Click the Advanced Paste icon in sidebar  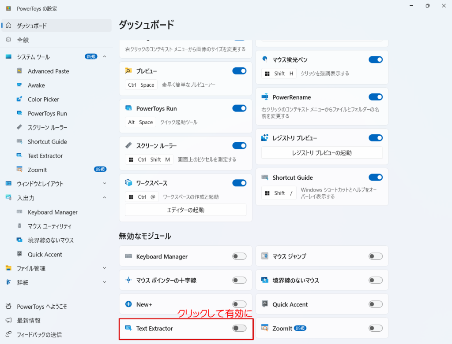[19, 71]
